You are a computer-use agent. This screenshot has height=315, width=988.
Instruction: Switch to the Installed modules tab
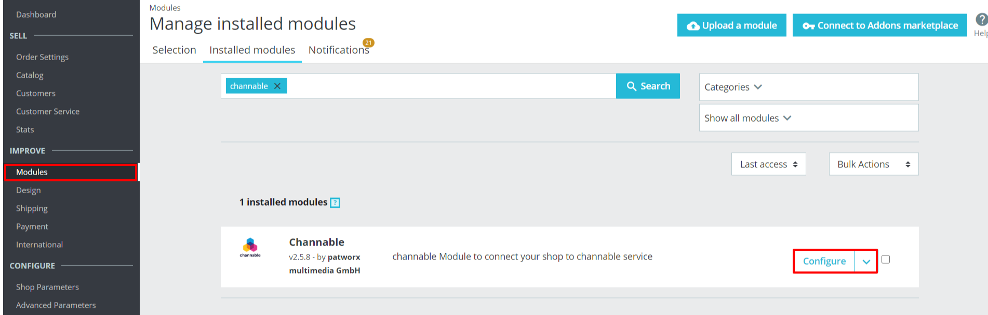click(x=252, y=50)
